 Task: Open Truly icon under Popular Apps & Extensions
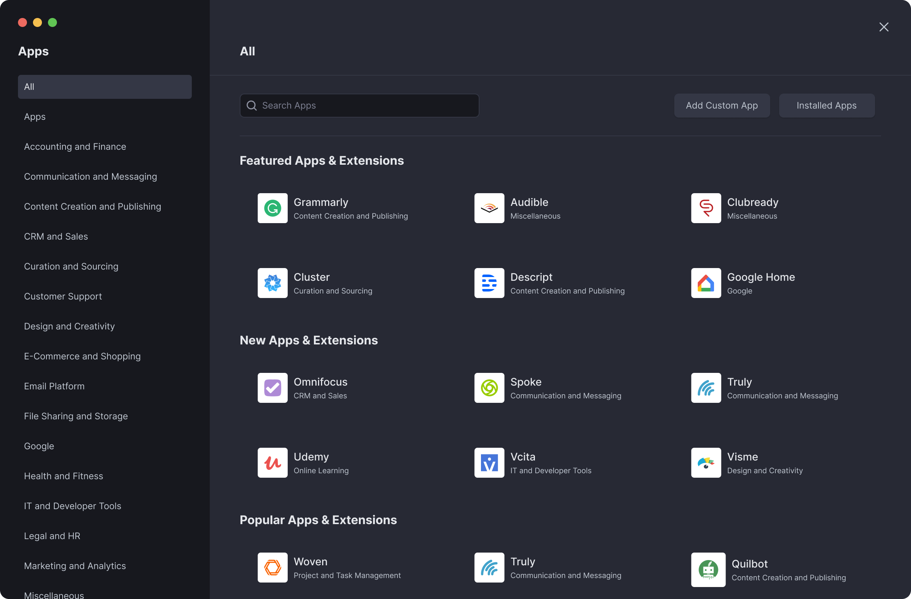489,568
